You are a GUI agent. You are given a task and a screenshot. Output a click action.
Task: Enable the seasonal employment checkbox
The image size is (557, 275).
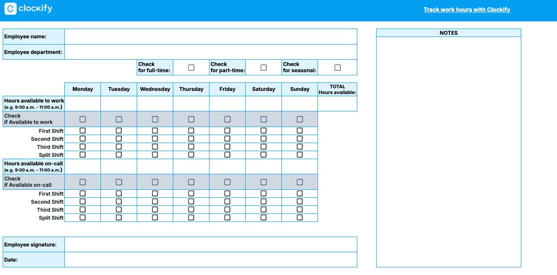(x=337, y=68)
